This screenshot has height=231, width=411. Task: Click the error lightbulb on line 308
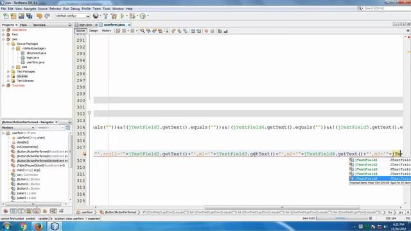(85, 154)
